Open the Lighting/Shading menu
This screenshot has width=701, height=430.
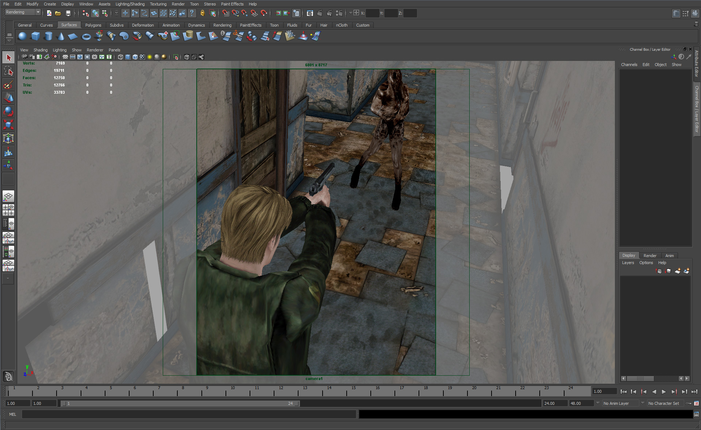(130, 4)
